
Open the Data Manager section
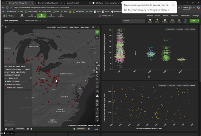[x=51, y=16]
